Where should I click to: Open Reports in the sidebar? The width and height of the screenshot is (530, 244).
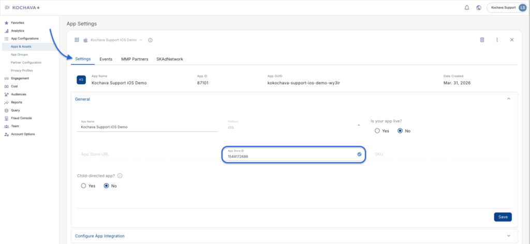tap(17, 102)
